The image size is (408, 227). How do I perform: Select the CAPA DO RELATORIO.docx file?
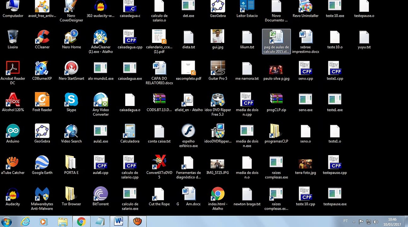coord(159,73)
